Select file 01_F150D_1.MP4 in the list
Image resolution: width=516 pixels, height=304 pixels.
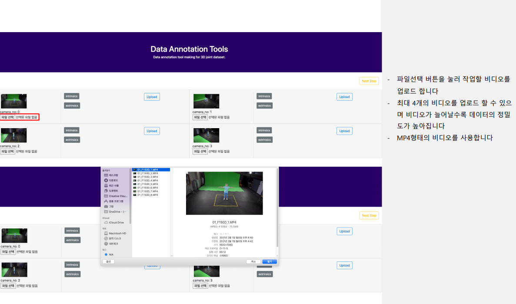(x=151, y=169)
